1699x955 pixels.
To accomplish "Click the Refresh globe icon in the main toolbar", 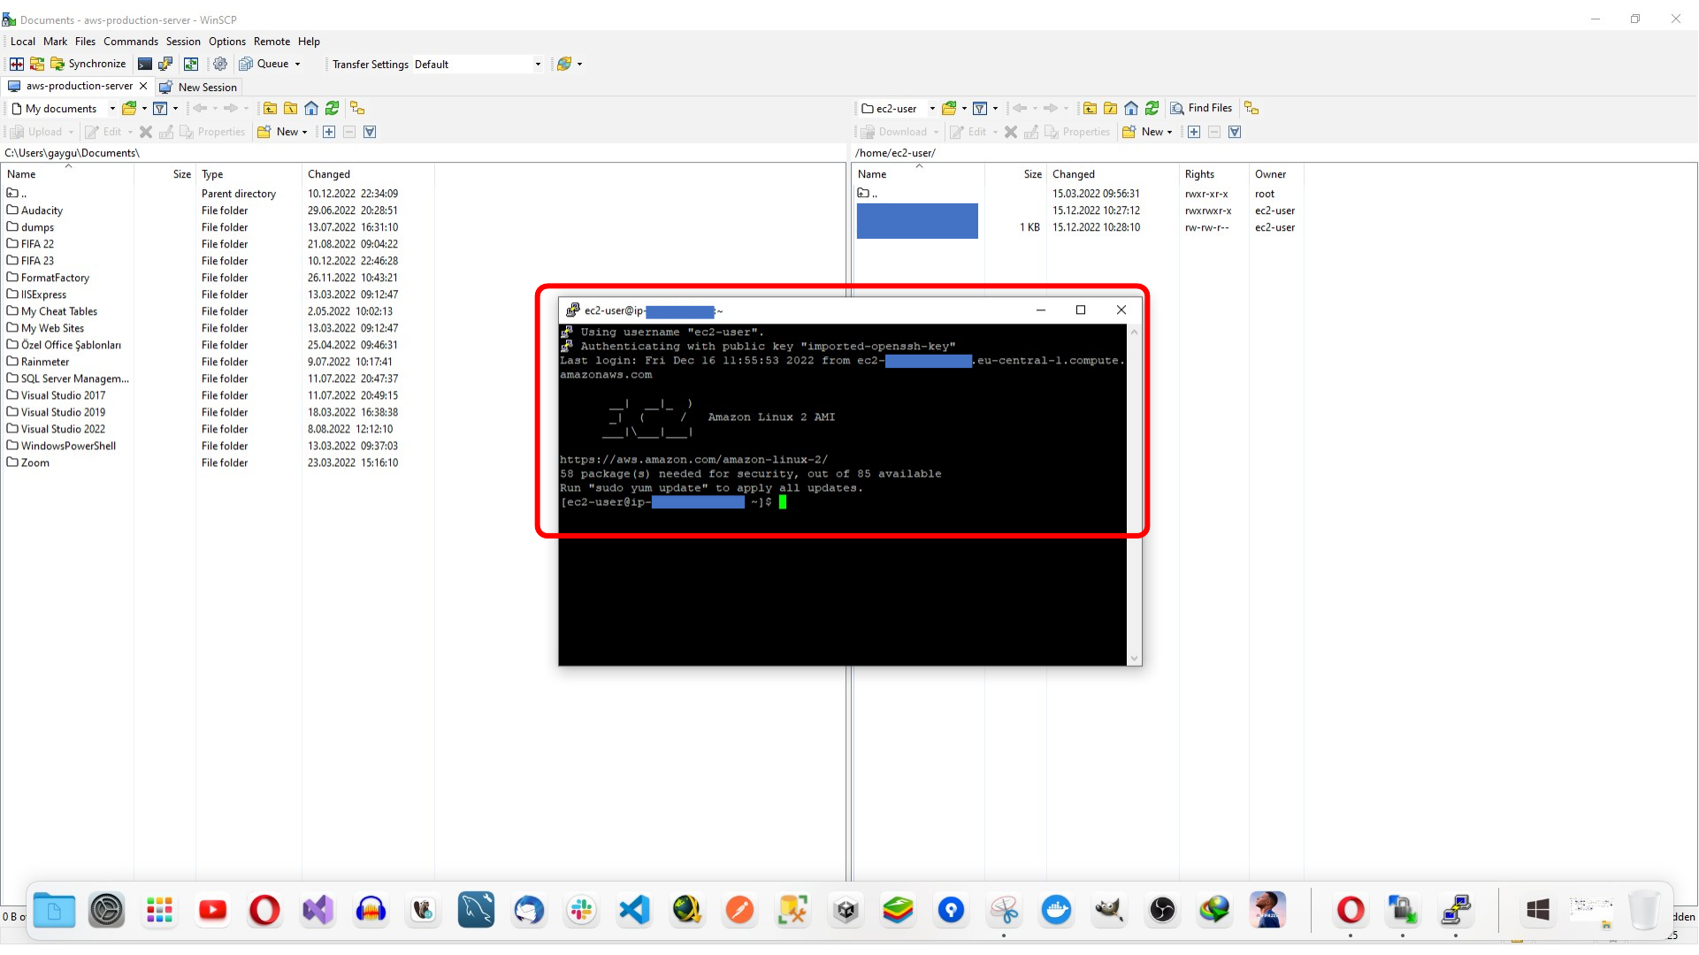I will 564,64.
